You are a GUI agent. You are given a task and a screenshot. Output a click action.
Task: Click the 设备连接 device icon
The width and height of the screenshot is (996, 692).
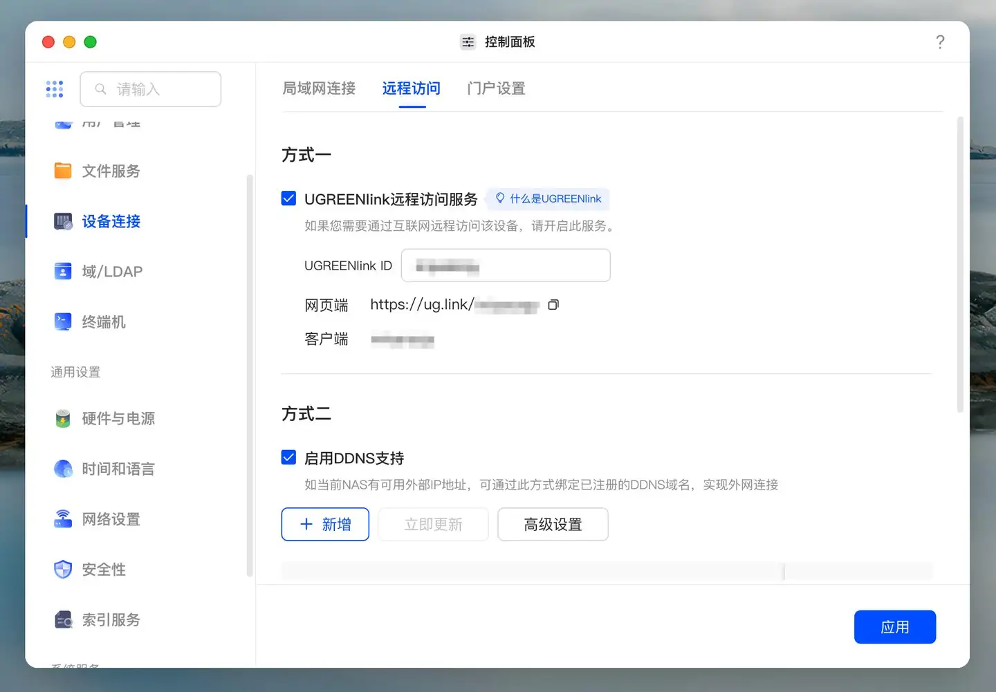(63, 221)
